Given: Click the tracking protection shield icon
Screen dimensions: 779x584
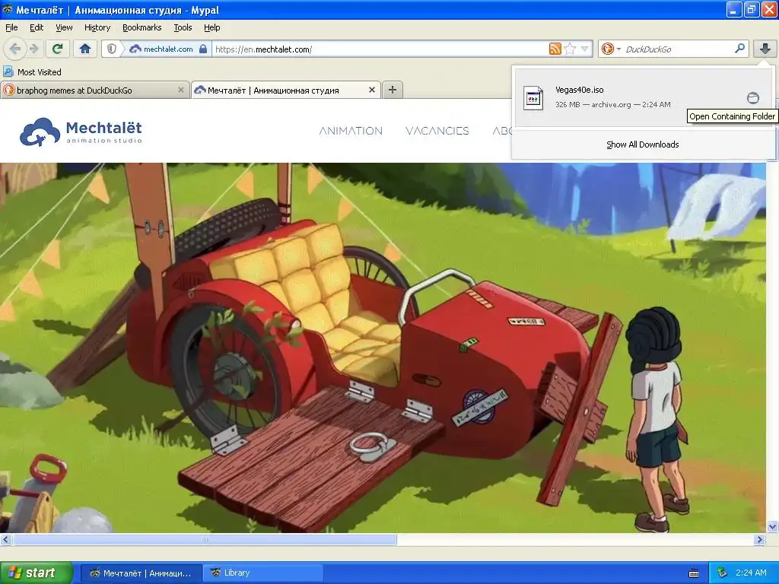Looking at the screenshot, I should (x=112, y=49).
